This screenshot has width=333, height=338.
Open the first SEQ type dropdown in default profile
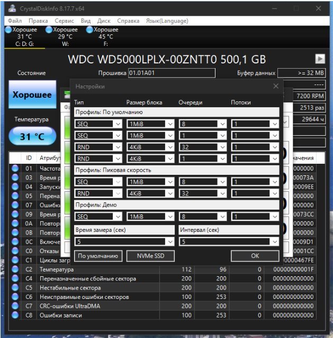click(x=98, y=124)
